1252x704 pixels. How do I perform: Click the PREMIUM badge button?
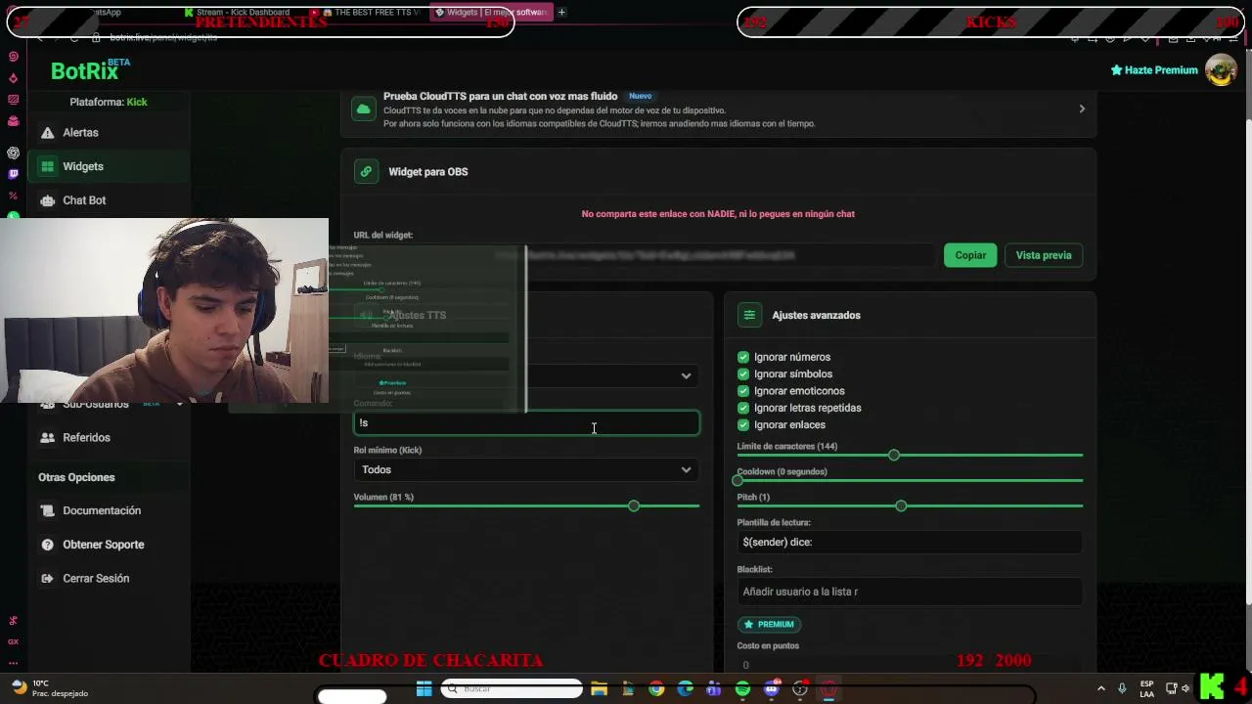[x=769, y=624]
